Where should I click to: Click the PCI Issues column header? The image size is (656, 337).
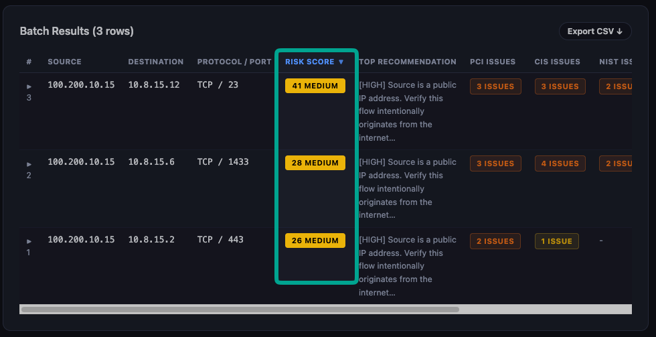[493, 62]
